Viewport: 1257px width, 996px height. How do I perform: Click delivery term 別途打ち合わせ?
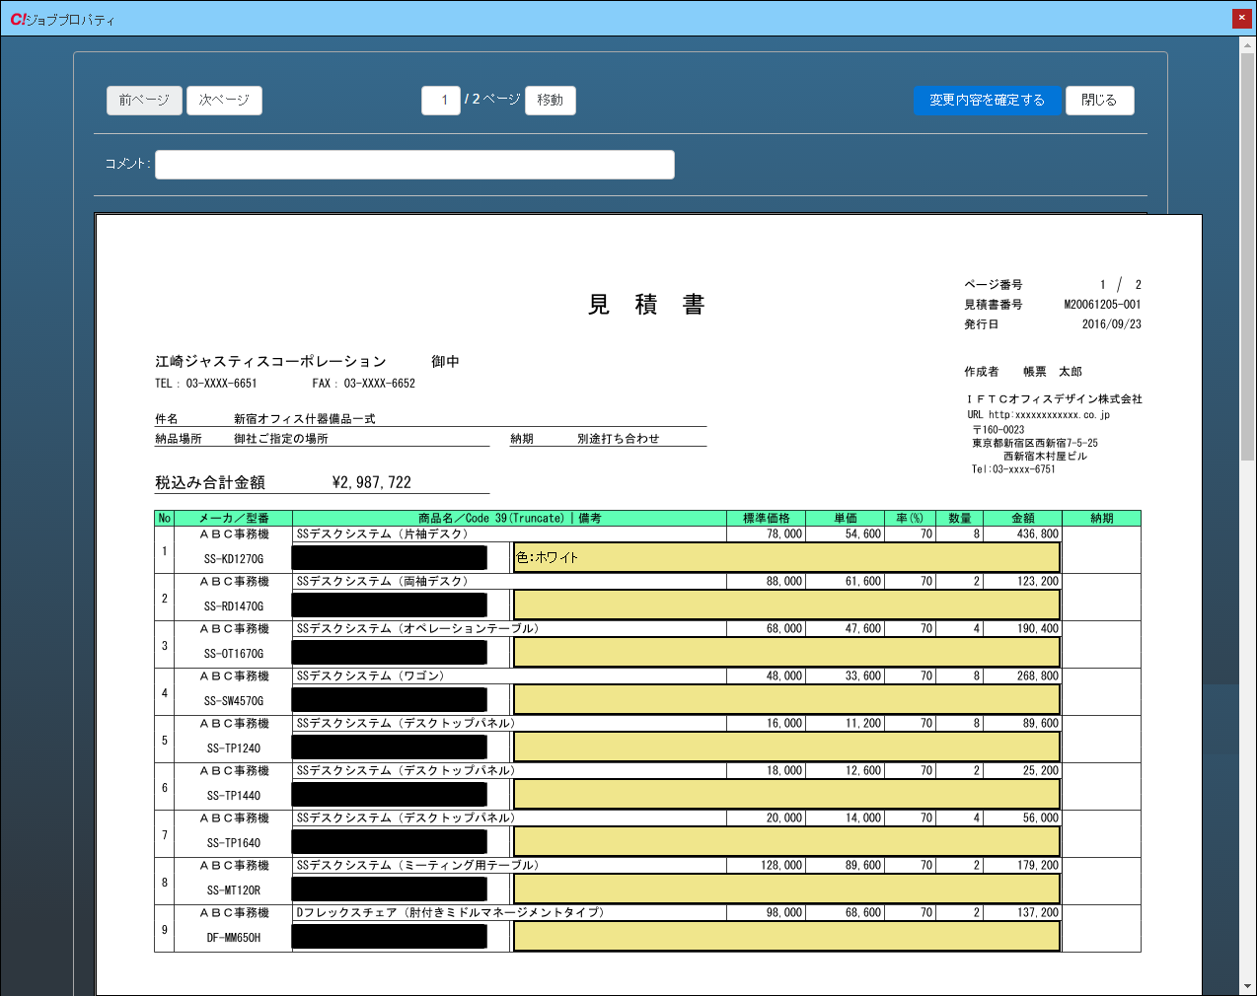coord(619,439)
